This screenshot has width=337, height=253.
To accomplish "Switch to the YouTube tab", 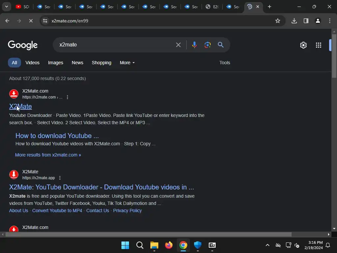I will pos(23,7).
